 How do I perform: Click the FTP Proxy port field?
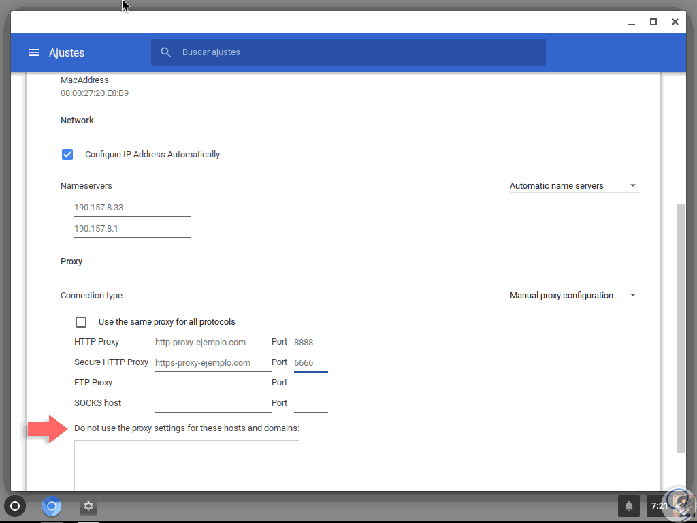tap(310, 383)
